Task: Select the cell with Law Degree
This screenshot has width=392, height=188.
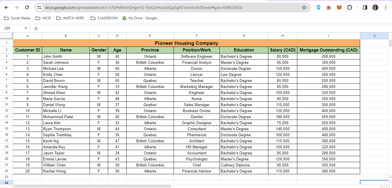Action: (244, 74)
